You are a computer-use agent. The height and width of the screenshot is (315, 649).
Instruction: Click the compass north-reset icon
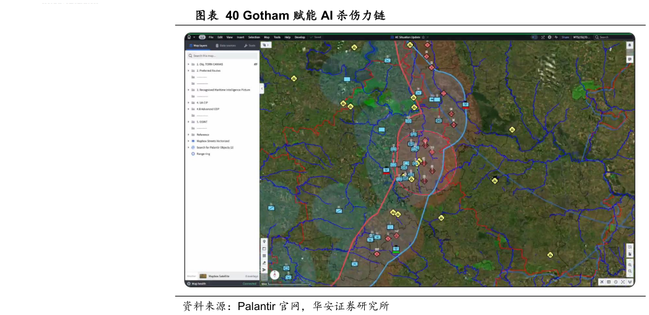(x=274, y=275)
